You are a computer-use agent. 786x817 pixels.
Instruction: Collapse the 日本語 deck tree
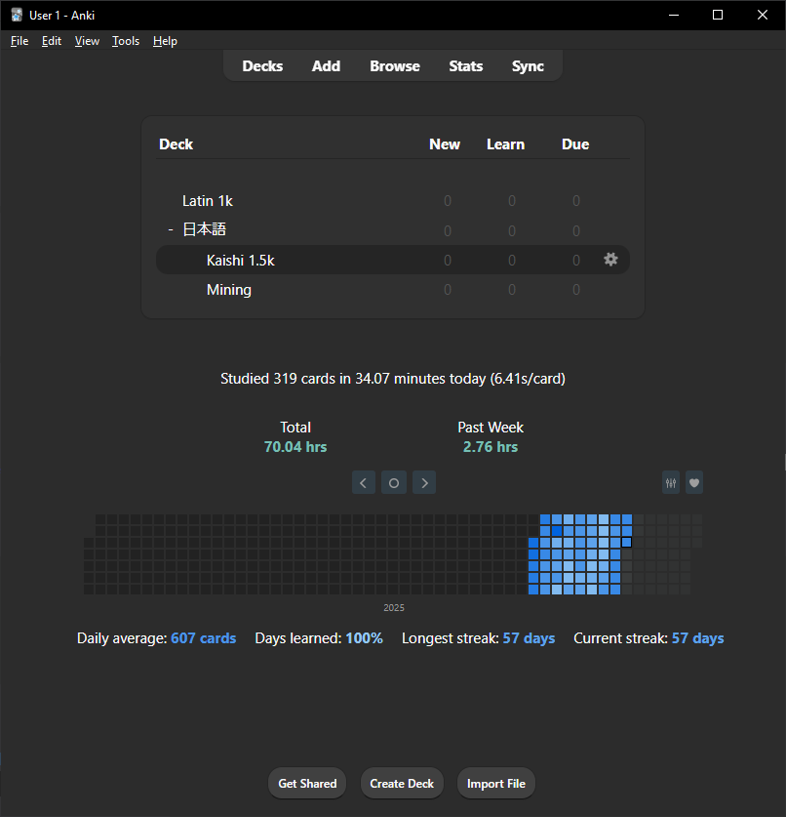tap(171, 229)
